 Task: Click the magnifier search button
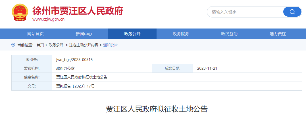click(x=292, y=12)
